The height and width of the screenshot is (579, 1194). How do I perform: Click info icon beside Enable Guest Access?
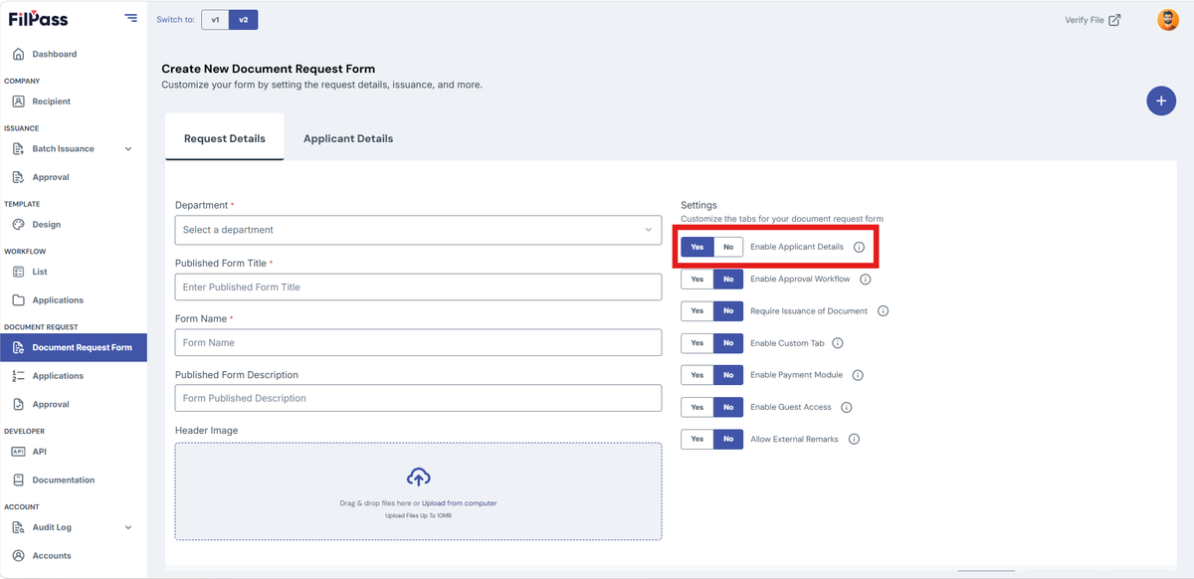pyautogui.click(x=846, y=407)
